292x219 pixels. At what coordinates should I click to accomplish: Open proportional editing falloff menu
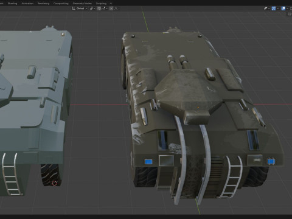(x=116, y=9)
